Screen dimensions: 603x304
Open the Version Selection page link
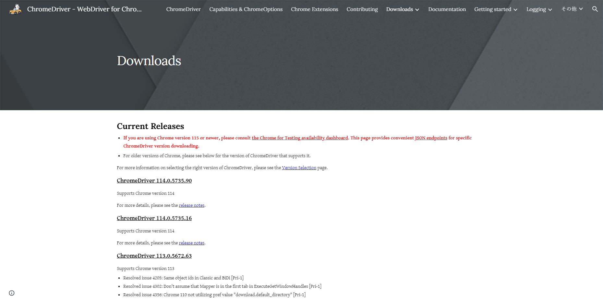pos(299,168)
